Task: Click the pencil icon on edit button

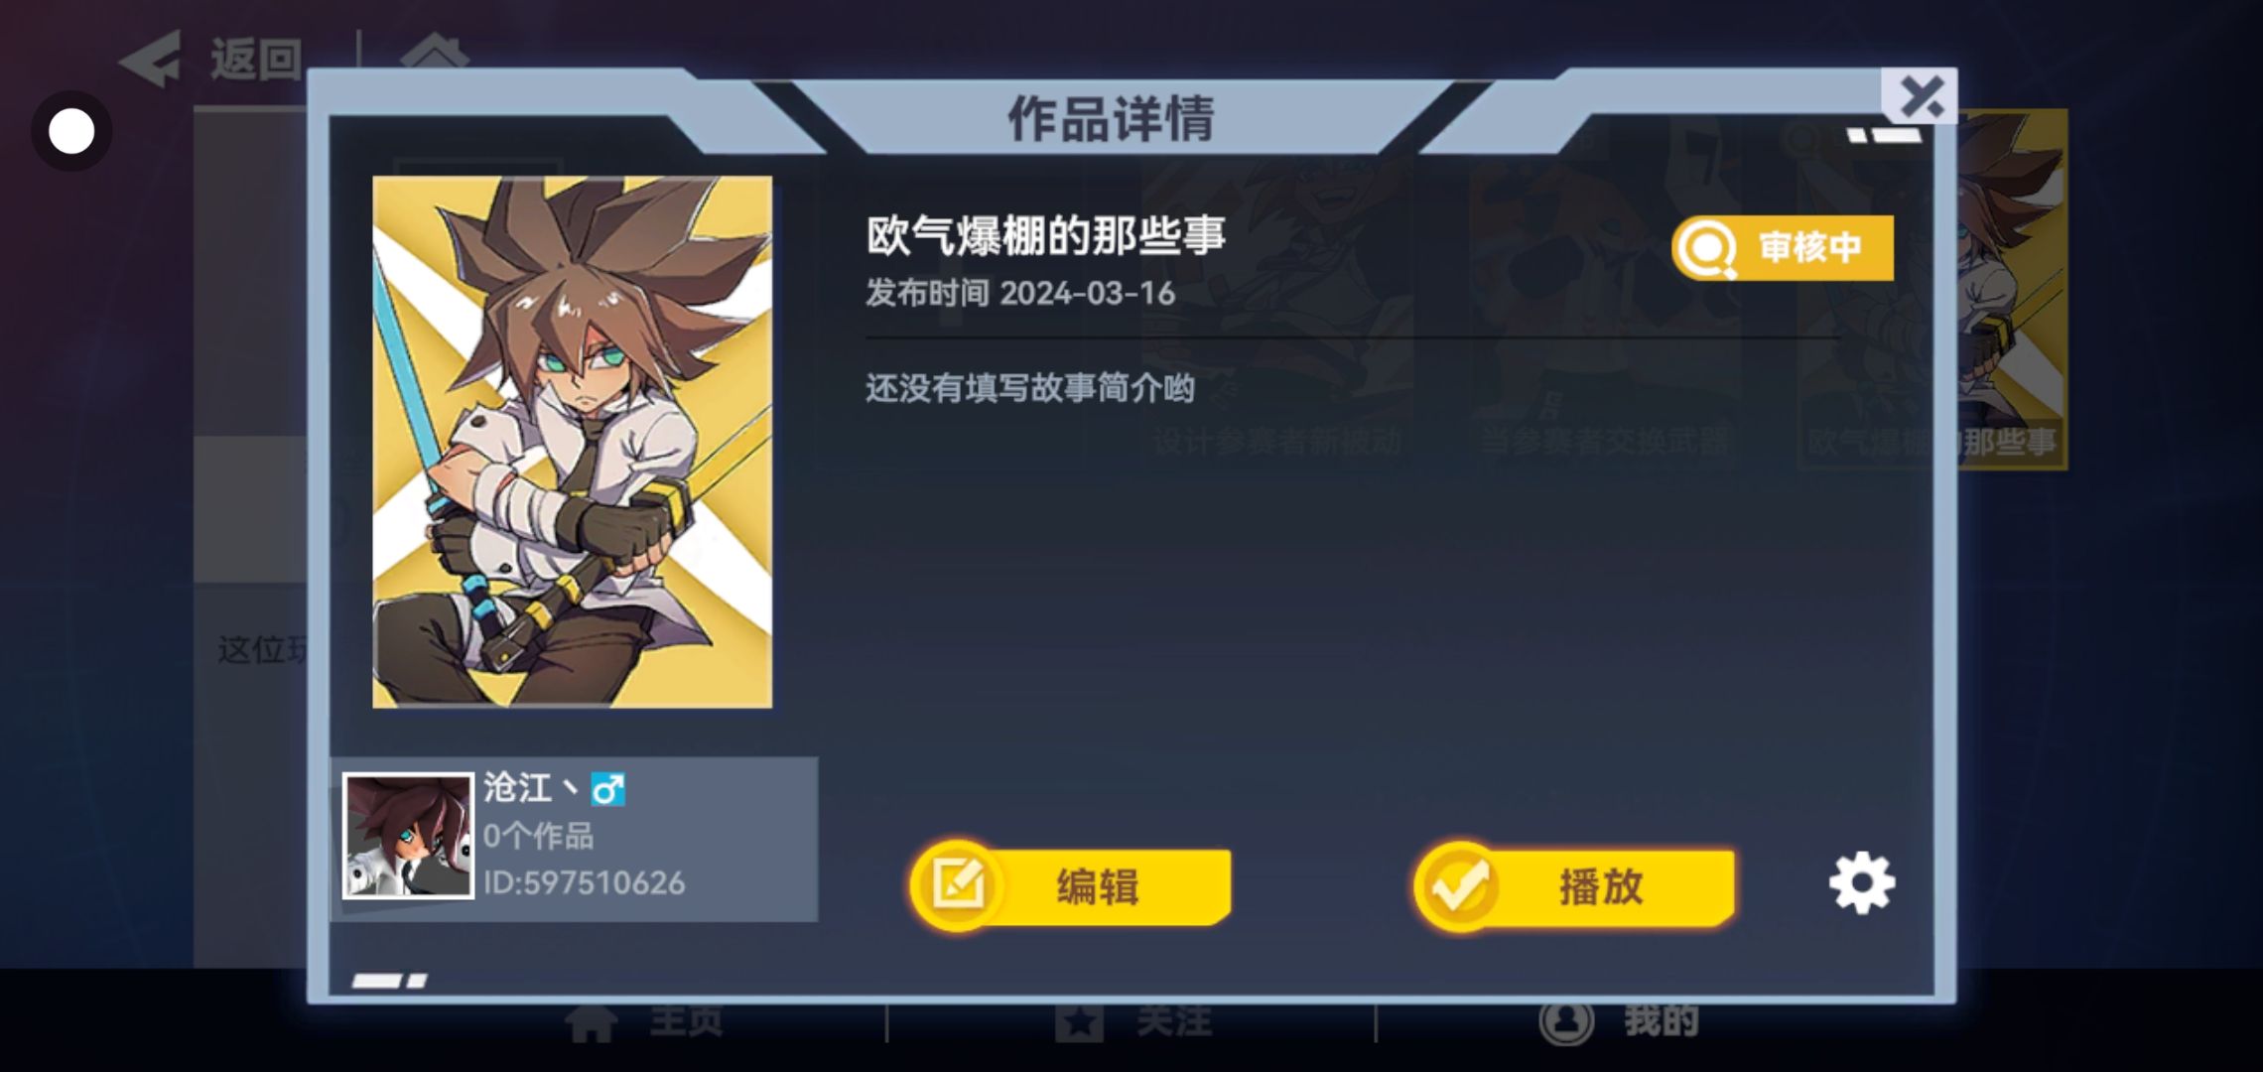Action: coord(958,885)
